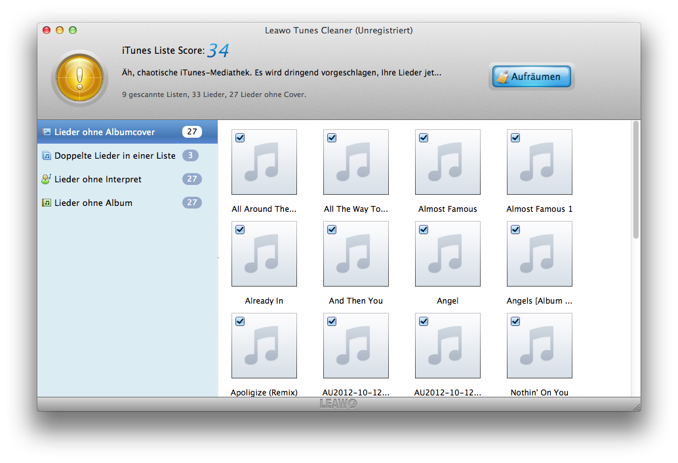Image resolution: width=678 pixels, height=463 pixels.
Task: Switch to the Lieder ohne Album list
Action: [x=93, y=203]
